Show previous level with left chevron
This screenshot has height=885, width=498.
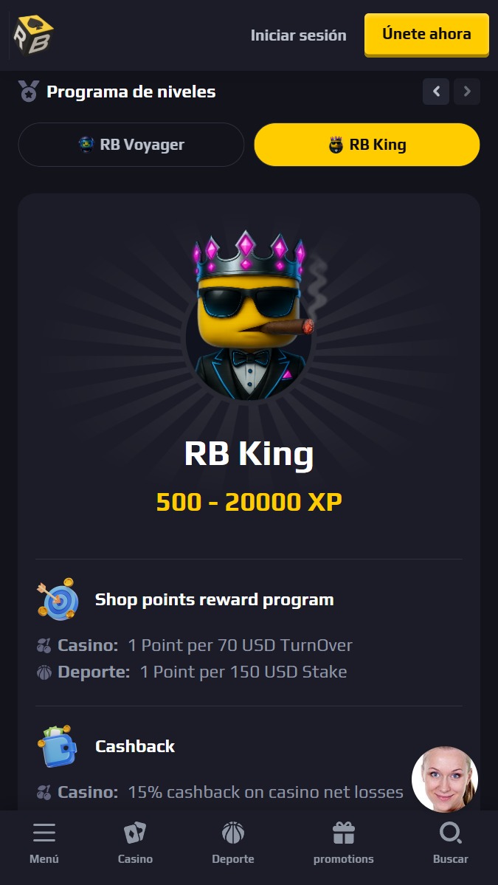tap(436, 92)
